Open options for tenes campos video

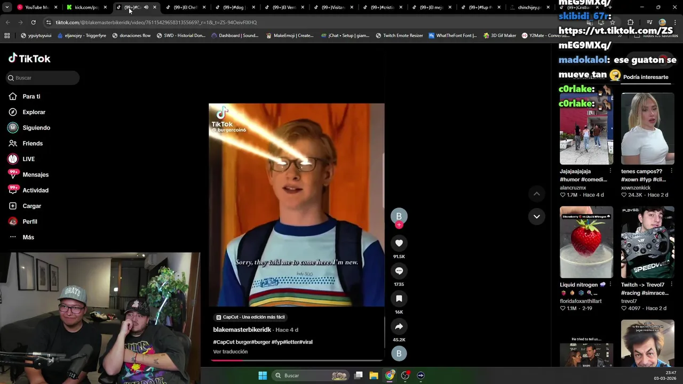[x=671, y=171]
